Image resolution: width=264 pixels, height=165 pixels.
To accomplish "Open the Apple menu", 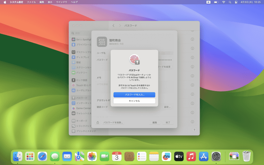I will [x=5, y=2].
